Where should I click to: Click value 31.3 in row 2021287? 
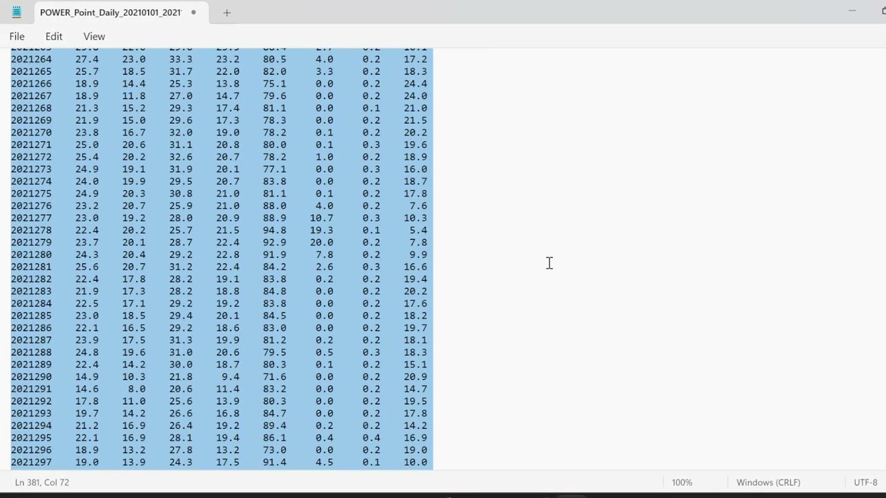click(x=181, y=340)
